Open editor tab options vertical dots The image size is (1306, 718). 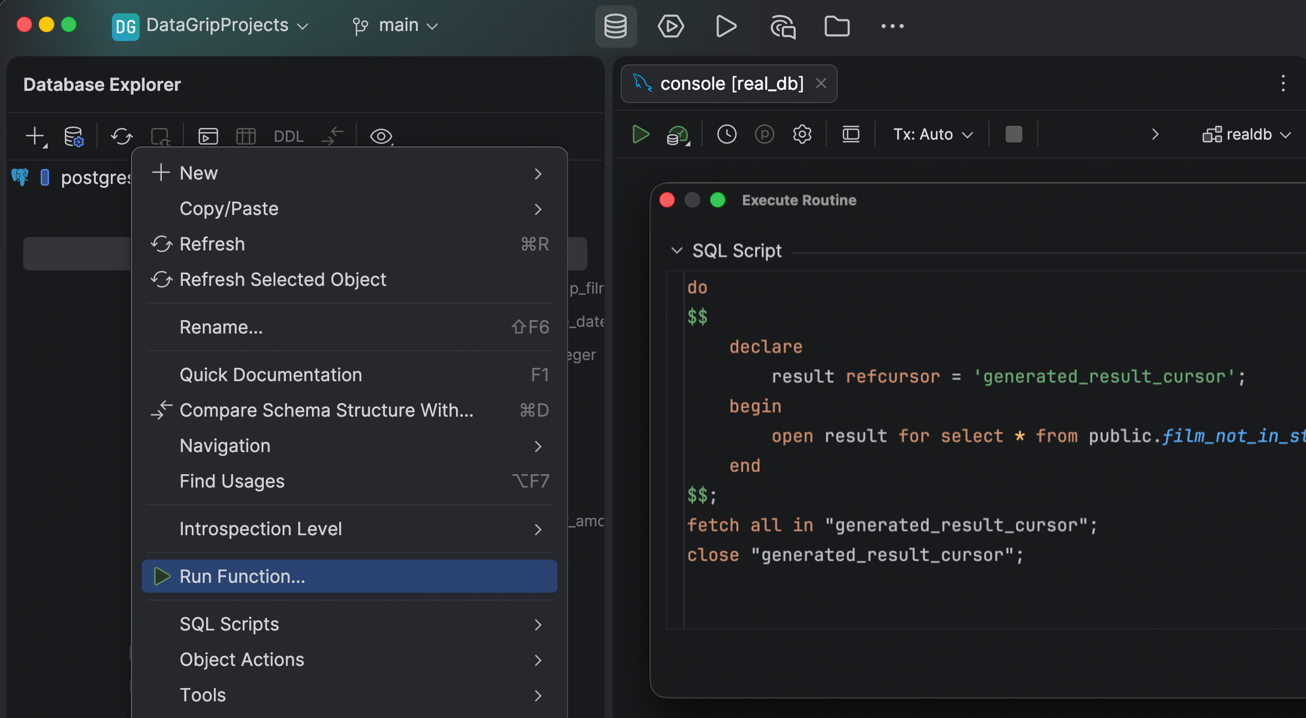pos(1283,84)
